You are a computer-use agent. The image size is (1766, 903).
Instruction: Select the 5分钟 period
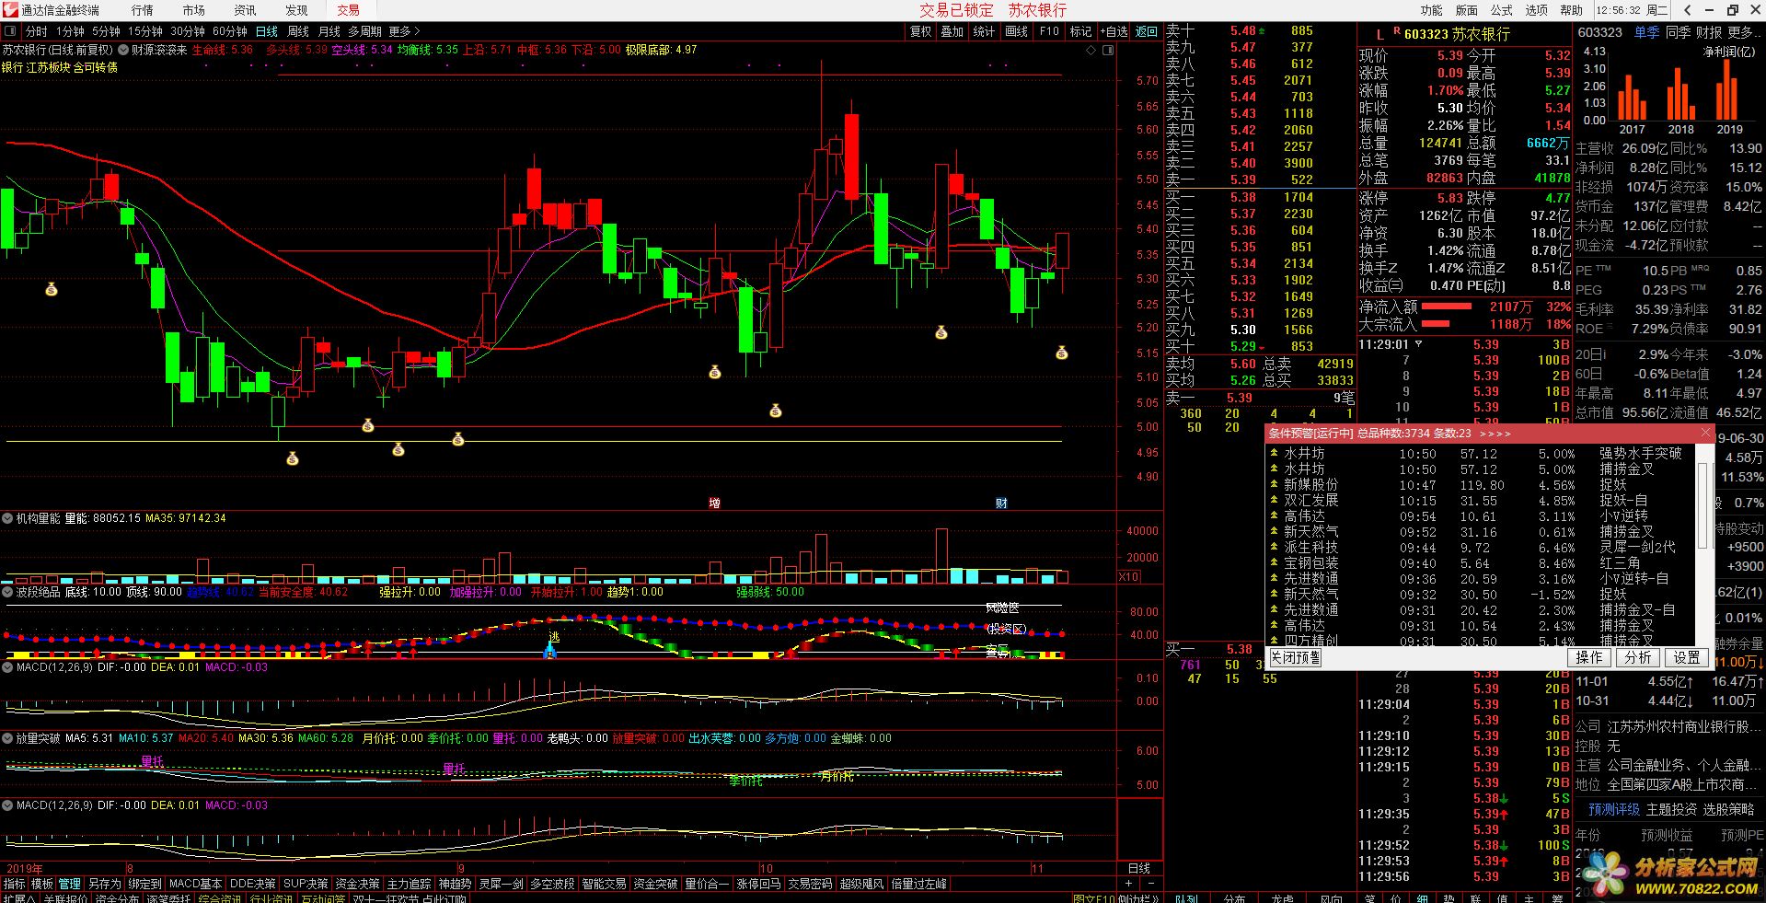tap(106, 31)
